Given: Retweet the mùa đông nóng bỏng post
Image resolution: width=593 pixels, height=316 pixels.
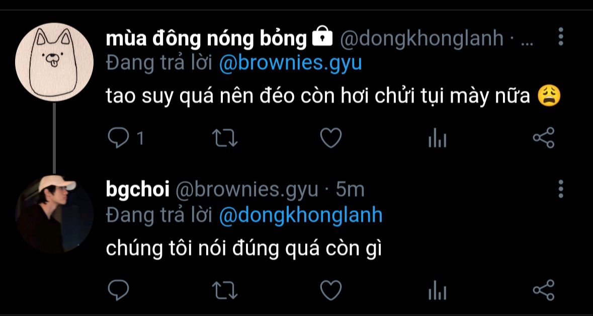Looking at the screenshot, I should pos(225,138).
